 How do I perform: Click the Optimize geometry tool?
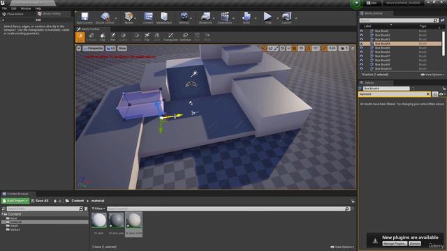point(185,37)
